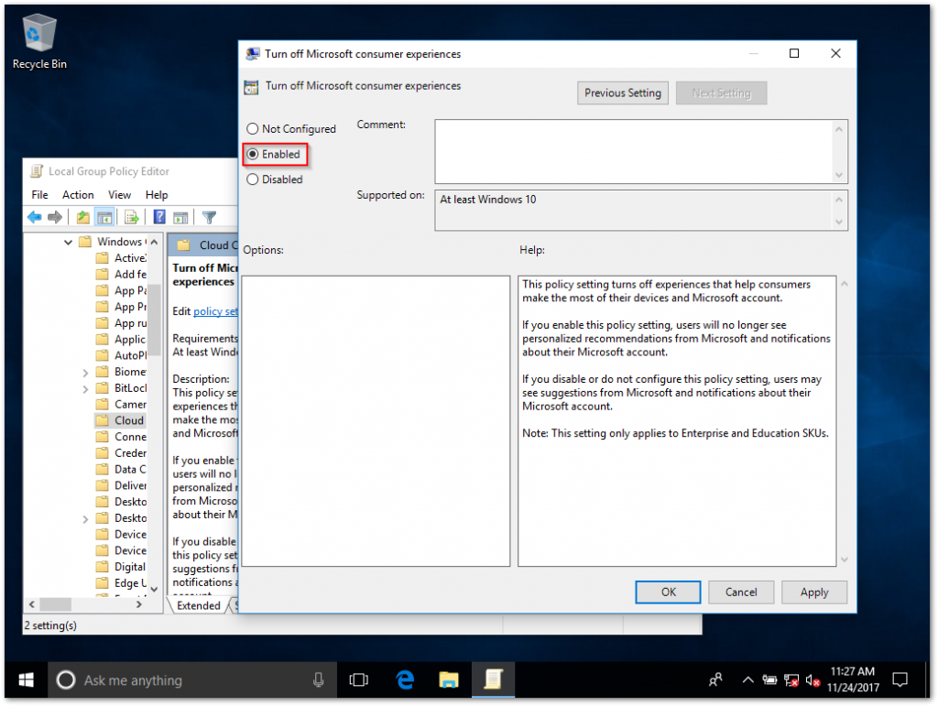Open Task View from the taskbar
938x706 pixels.
click(359, 679)
